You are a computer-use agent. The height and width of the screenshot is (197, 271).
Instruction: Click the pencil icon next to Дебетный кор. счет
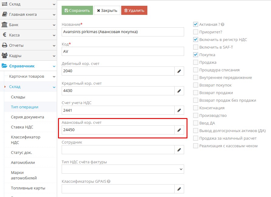click(179, 71)
